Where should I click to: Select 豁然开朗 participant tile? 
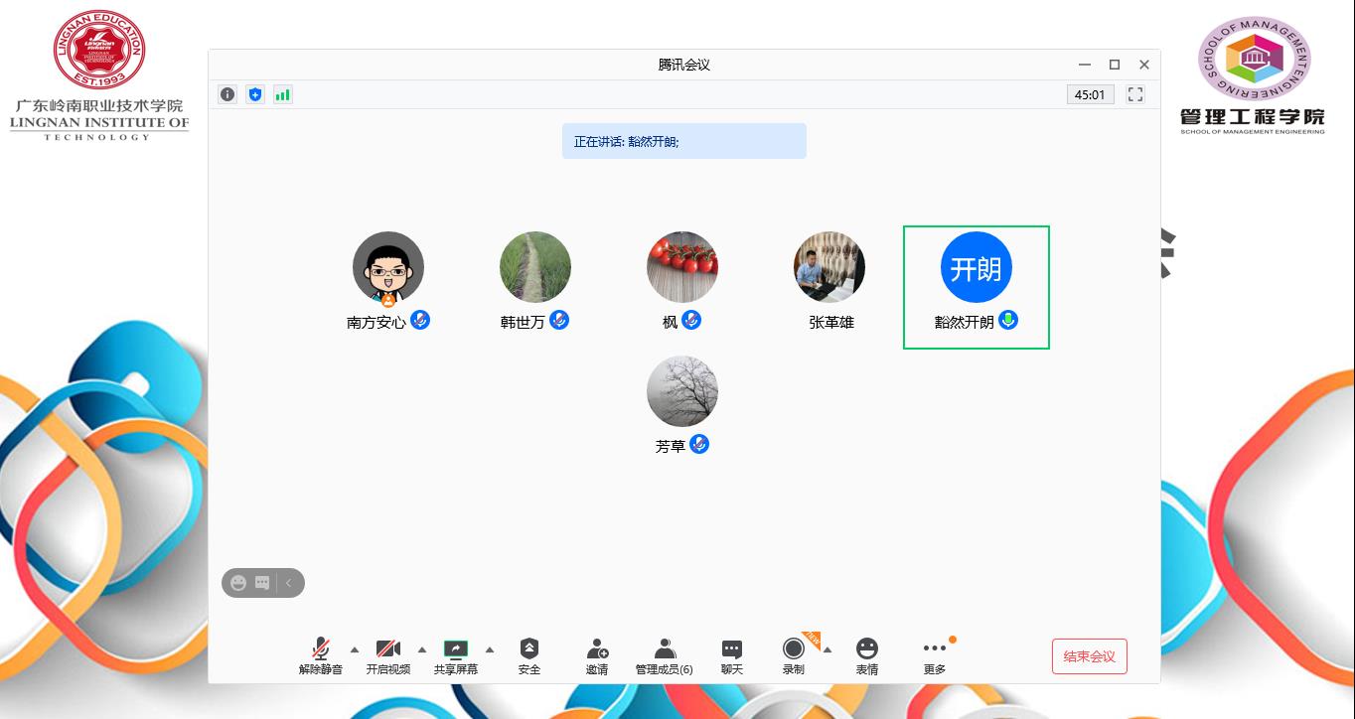(976, 287)
